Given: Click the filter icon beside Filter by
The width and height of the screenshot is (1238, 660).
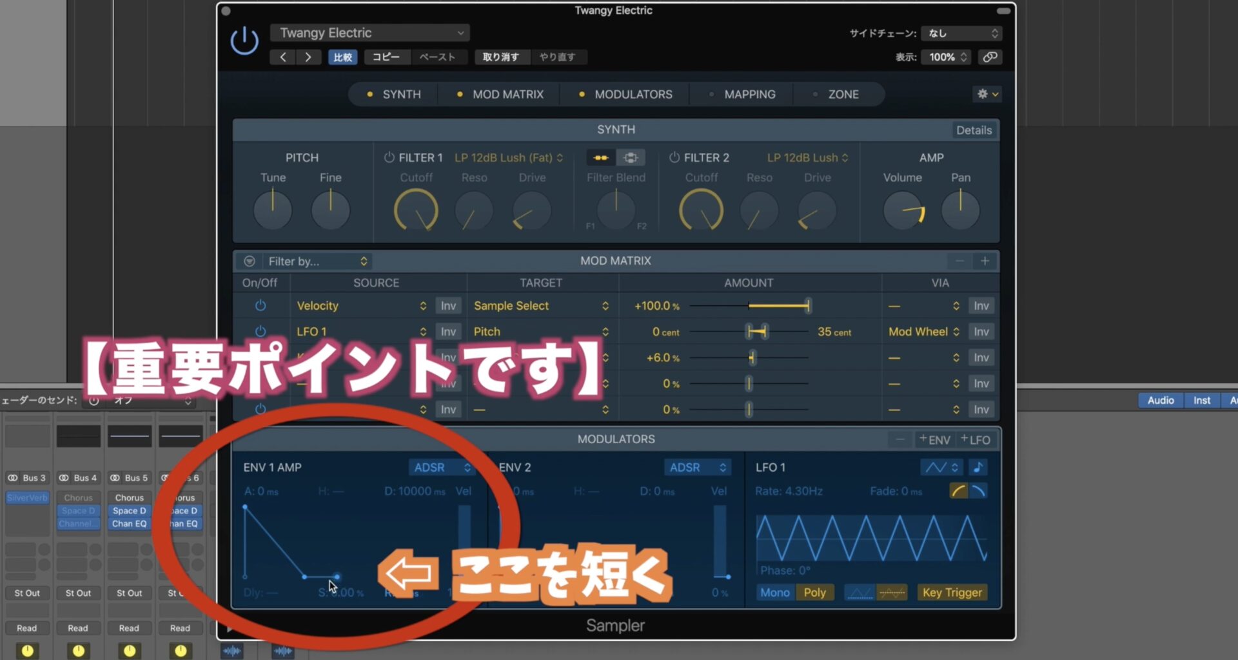Looking at the screenshot, I should pyautogui.click(x=249, y=261).
